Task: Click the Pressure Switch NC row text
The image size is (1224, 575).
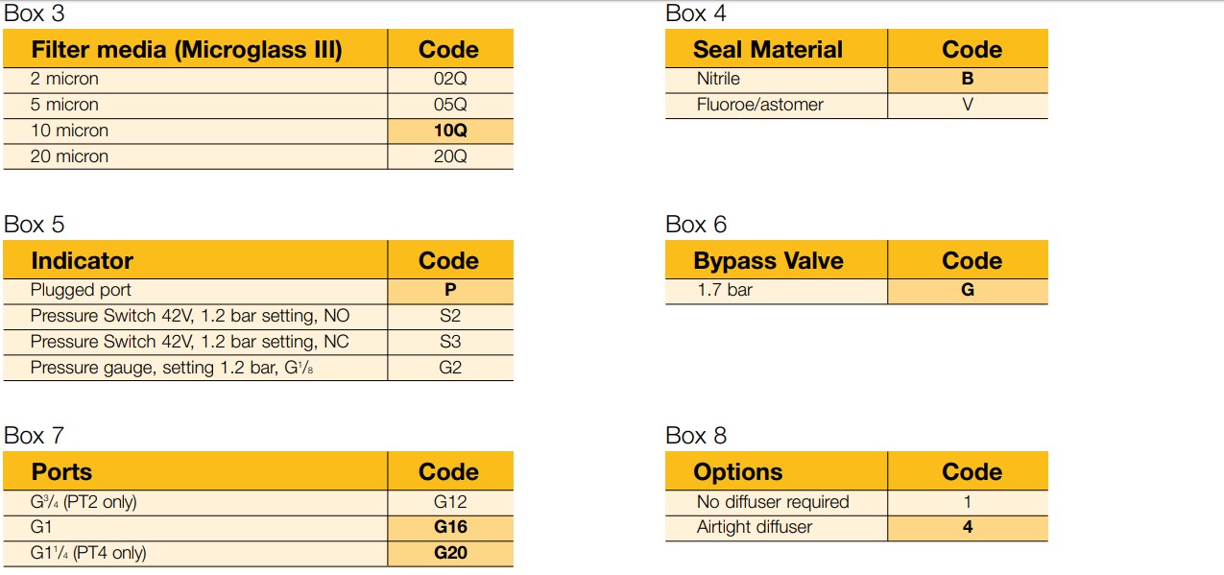Action: 189,342
